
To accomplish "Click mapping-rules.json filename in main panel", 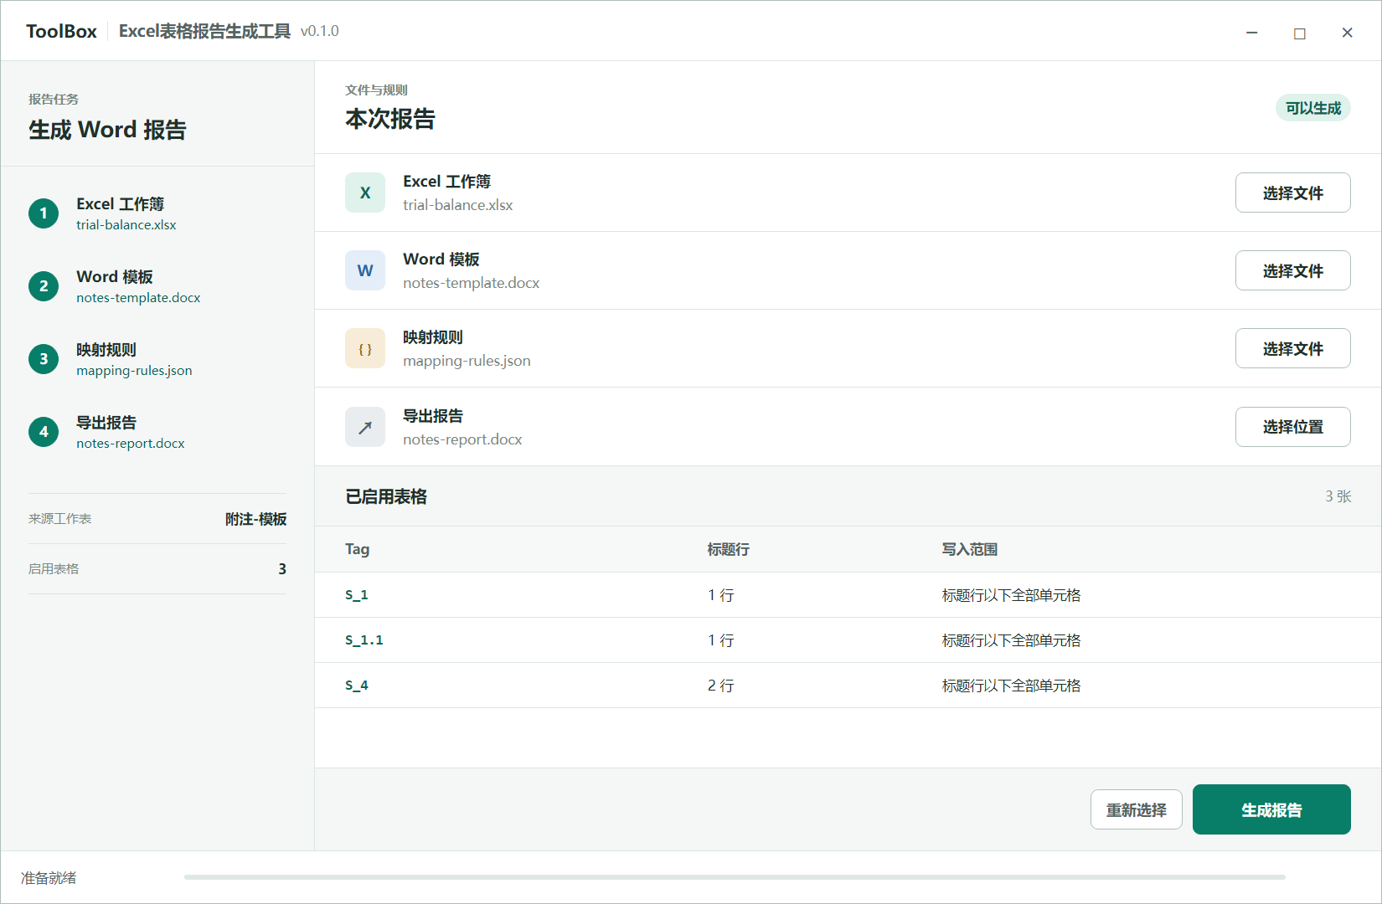I will pos(467,361).
